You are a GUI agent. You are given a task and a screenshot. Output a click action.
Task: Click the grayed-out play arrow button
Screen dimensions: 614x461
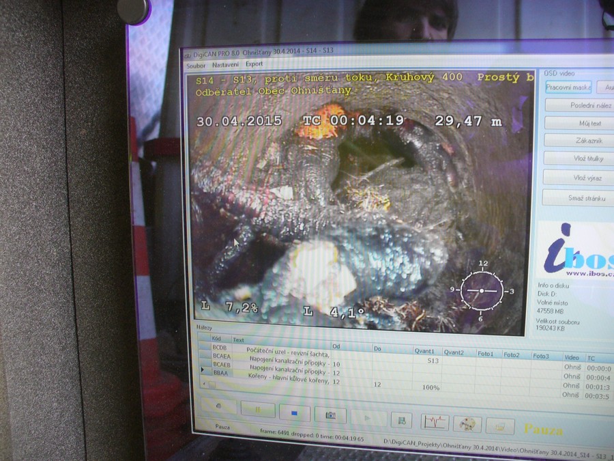coord(367,418)
